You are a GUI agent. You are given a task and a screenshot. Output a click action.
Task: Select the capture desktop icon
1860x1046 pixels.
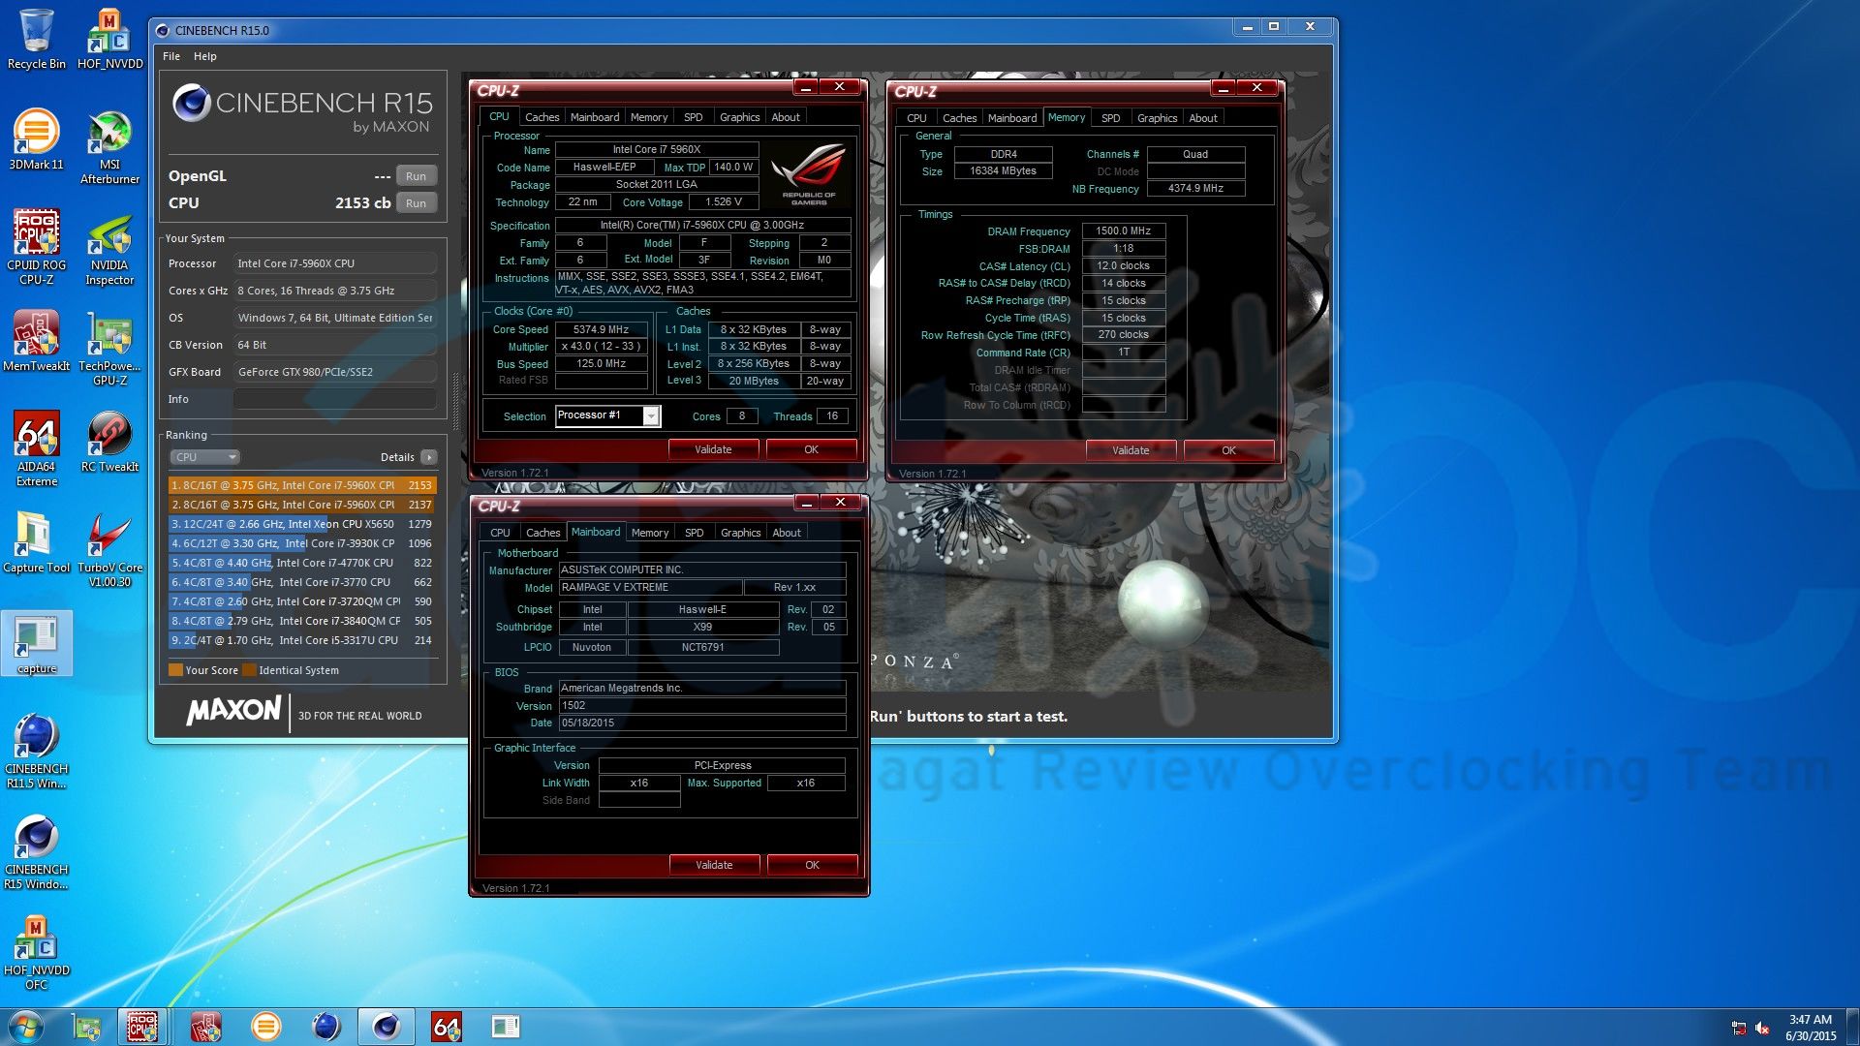(37, 643)
